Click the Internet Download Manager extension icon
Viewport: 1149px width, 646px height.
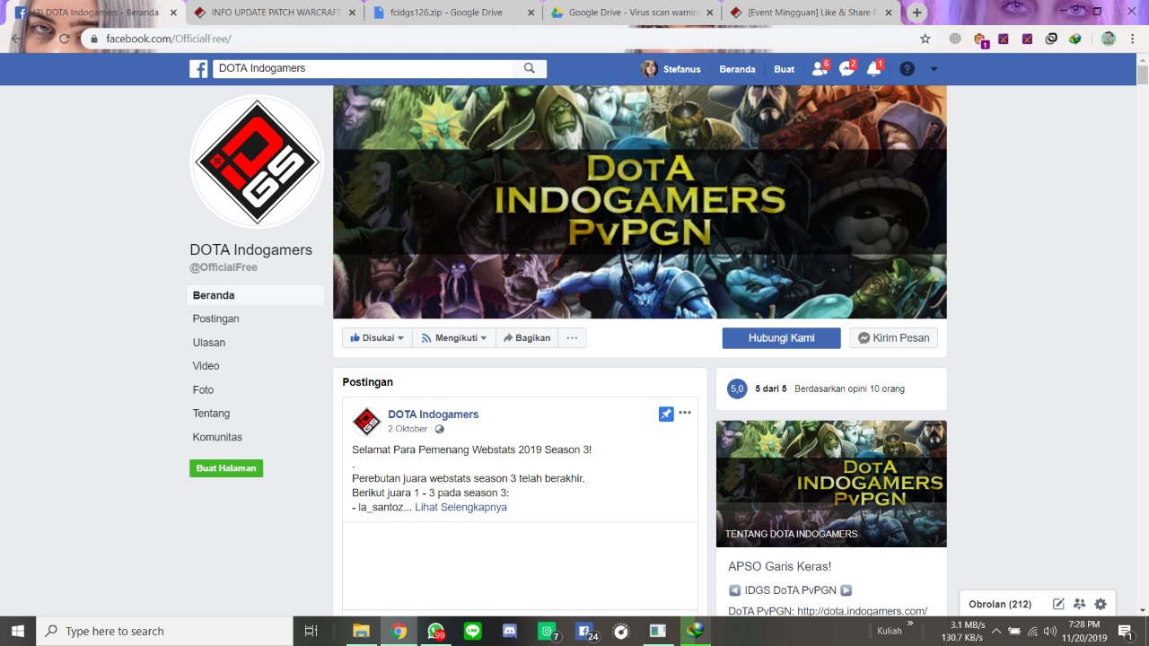click(1075, 39)
